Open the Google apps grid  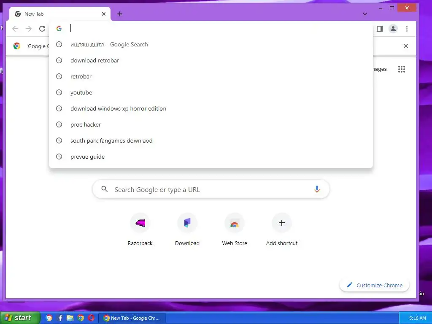(x=402, y=69)
